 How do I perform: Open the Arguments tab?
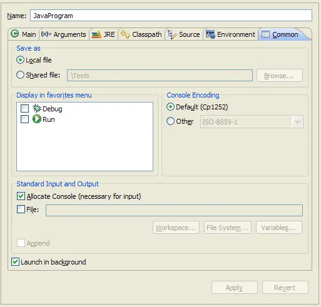64,34
